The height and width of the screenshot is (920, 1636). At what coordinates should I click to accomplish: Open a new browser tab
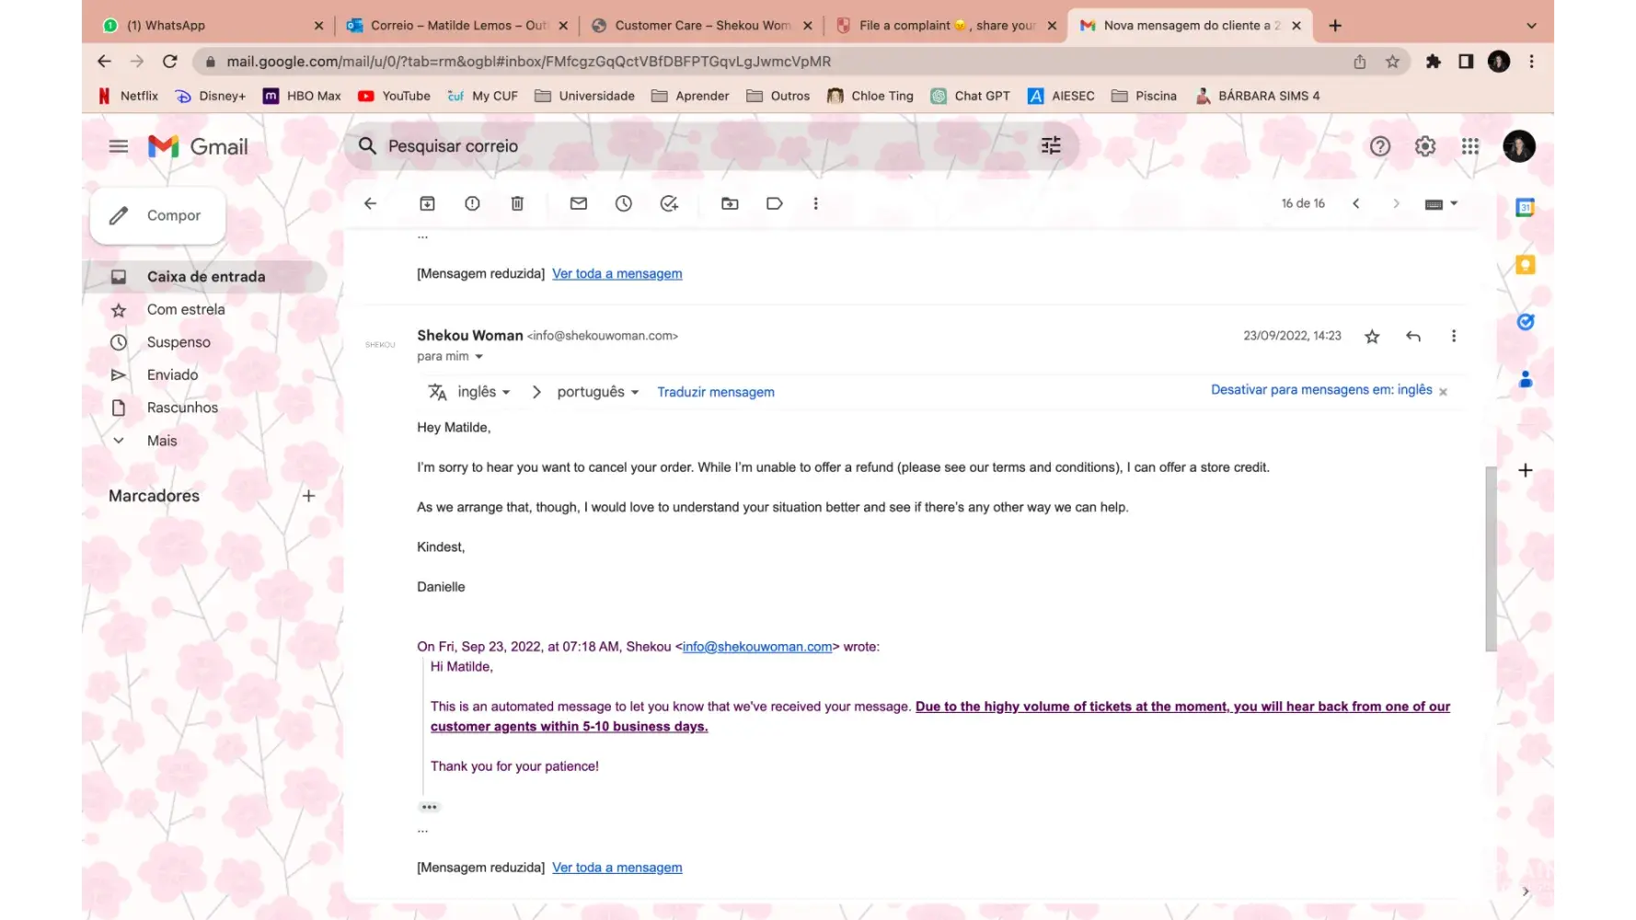point(1335,26)
